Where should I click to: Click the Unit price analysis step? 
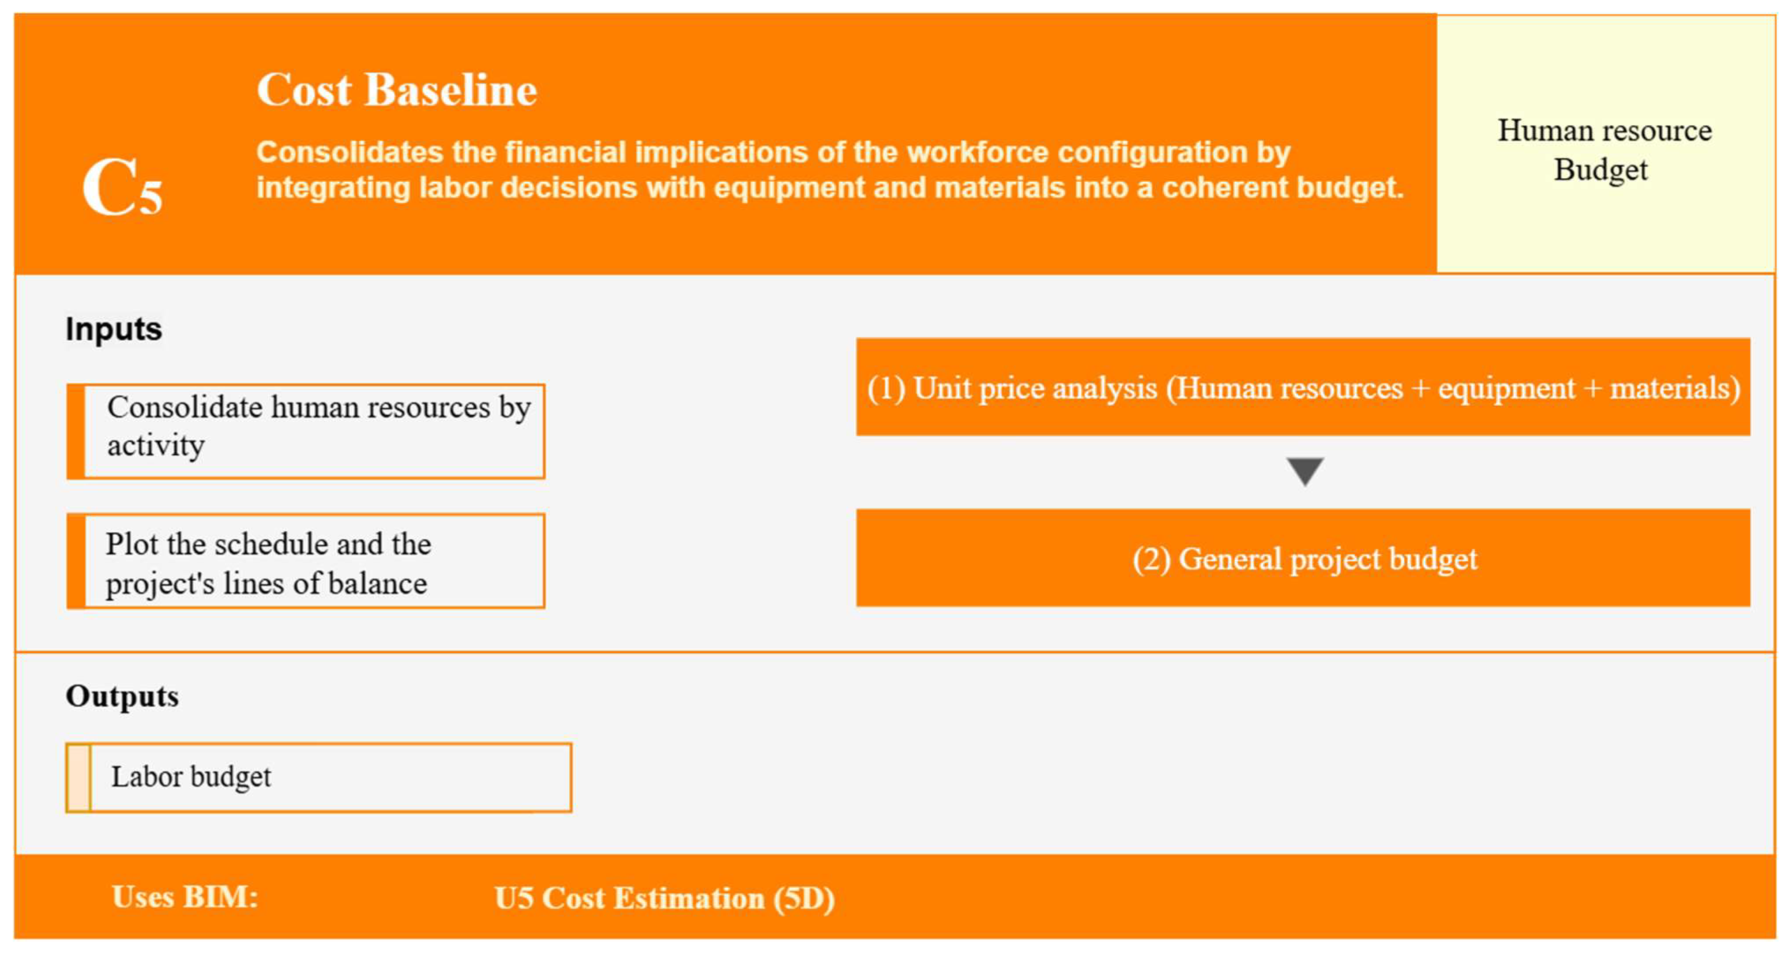click(x=1303, y=387)
